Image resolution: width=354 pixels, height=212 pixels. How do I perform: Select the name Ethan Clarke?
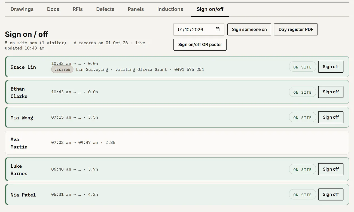click(19, 93)
